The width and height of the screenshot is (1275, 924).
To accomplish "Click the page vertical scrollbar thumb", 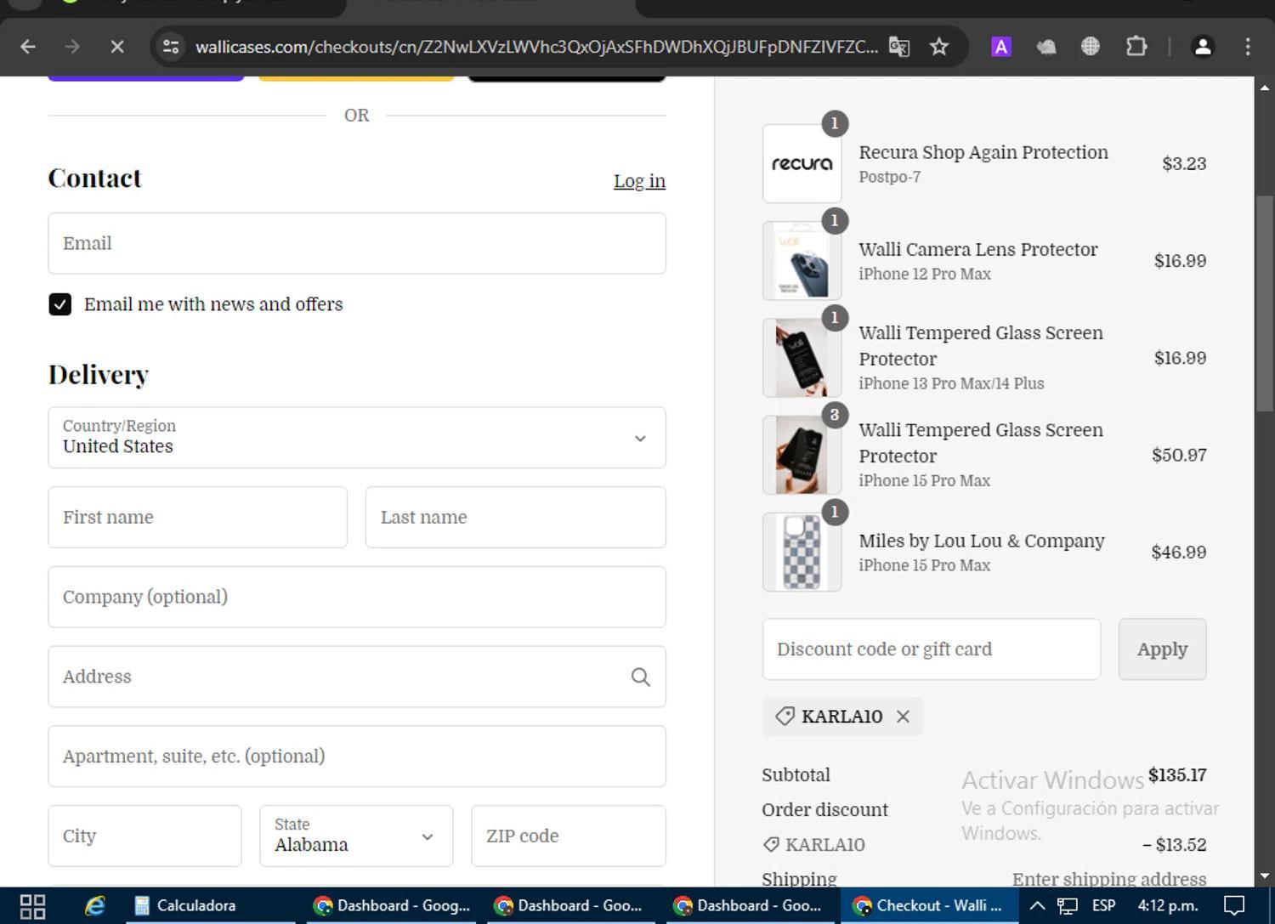I will pyautogui.click(x=1264, y=303).
